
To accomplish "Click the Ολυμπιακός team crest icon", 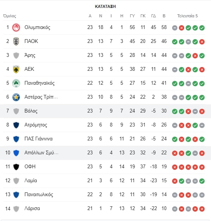I will (x=16, y=27).
